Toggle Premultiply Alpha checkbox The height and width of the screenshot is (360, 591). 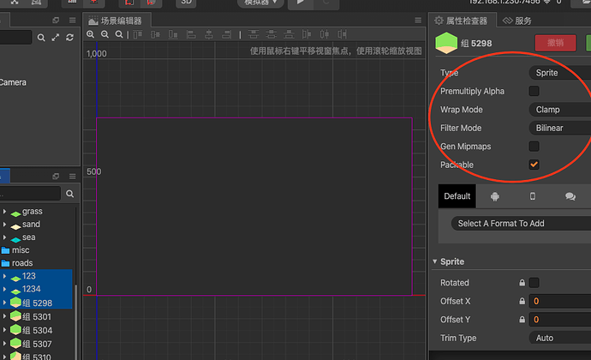point(534,91)
